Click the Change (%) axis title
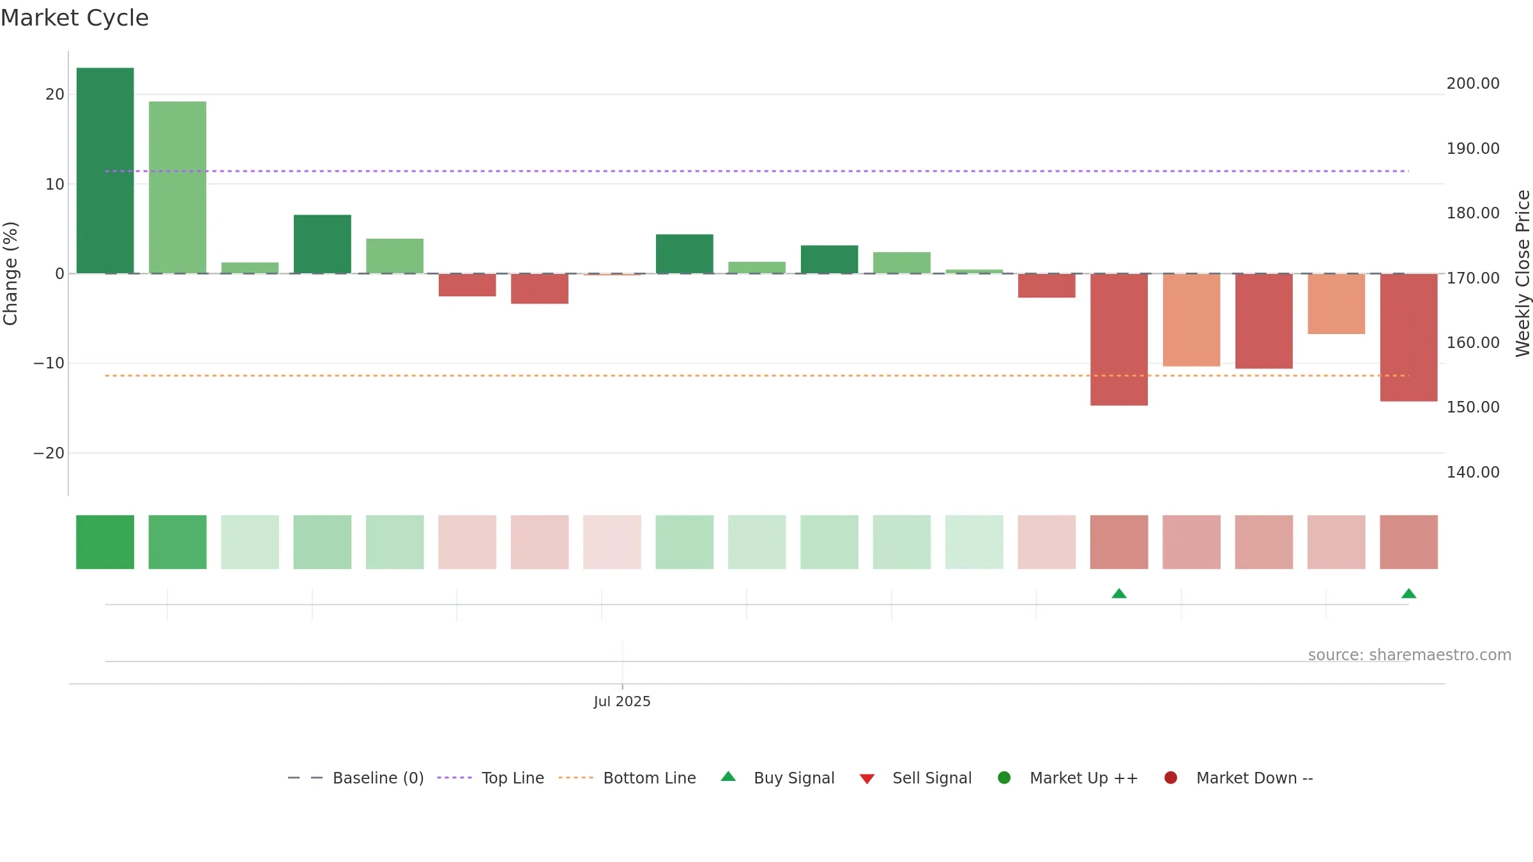 coord(10,273)
